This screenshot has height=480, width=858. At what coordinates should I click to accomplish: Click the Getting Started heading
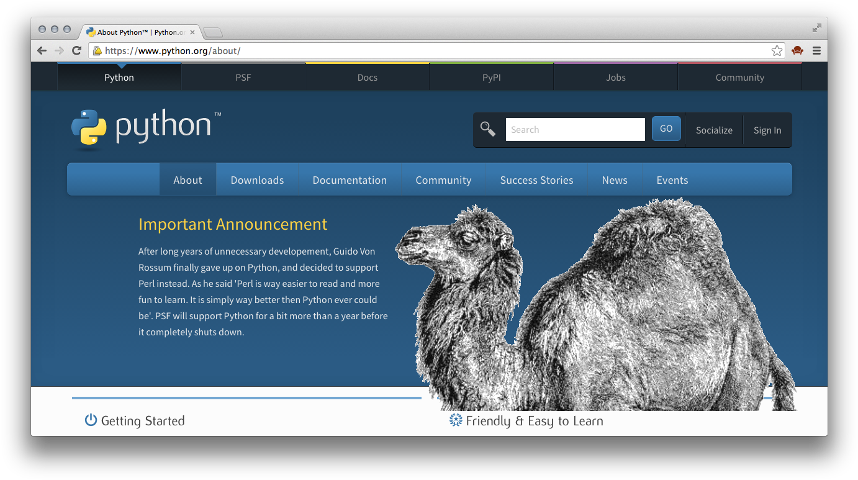[143, 421]
